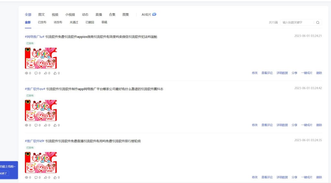331x183 pixels.
Task: Click view count icon of 推广软件kf post
Action: [x=27, y=178]
